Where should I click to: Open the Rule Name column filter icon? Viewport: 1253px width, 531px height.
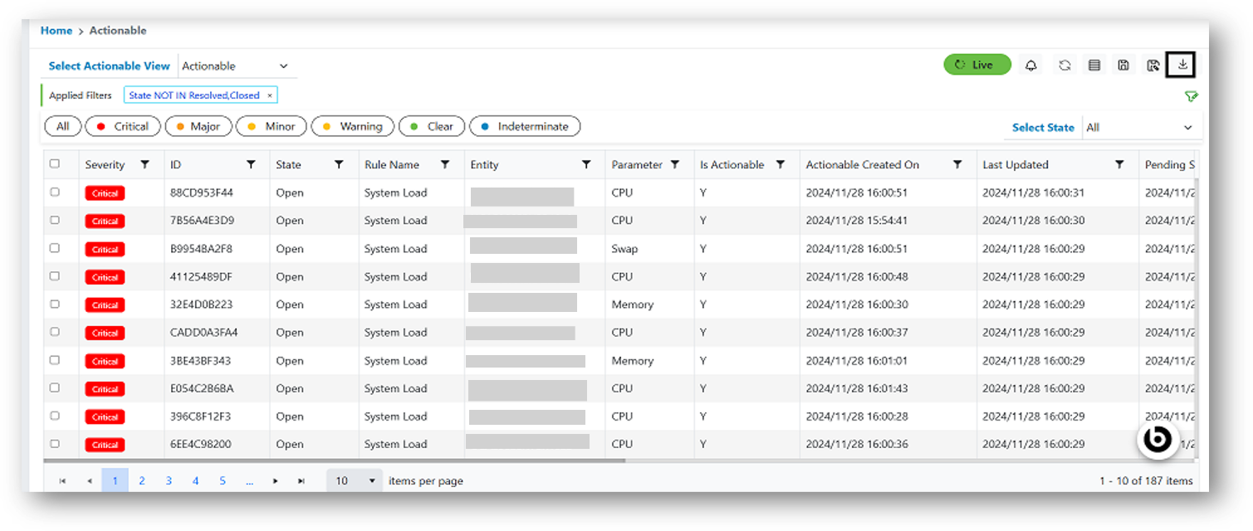click(x=445, y=164)
